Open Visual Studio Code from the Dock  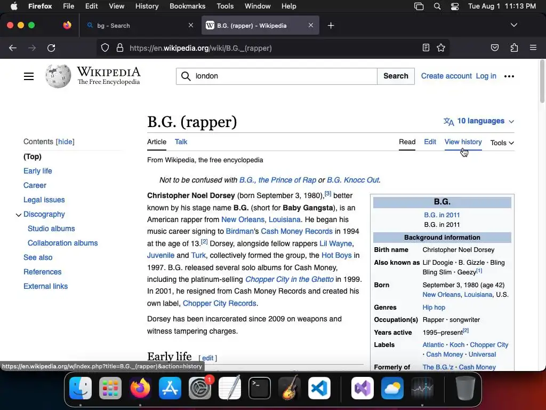pyautogui.click(x=319, y=388)
